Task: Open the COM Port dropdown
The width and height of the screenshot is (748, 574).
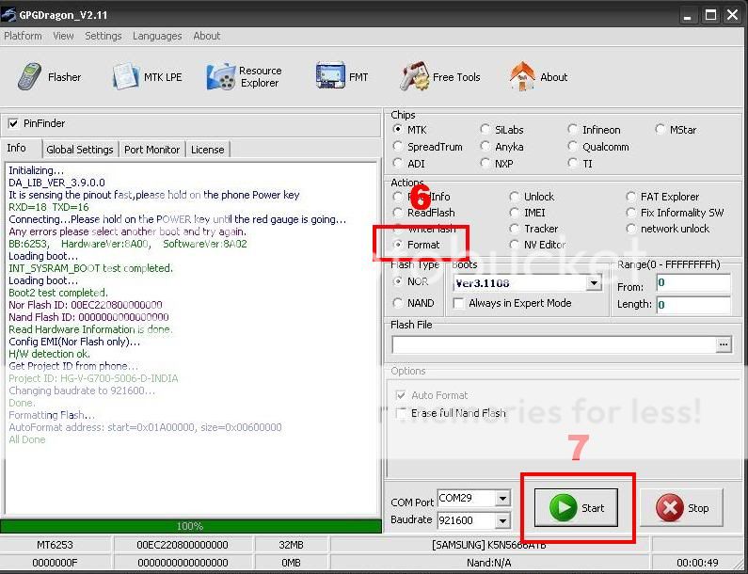Action: point(502,499)
